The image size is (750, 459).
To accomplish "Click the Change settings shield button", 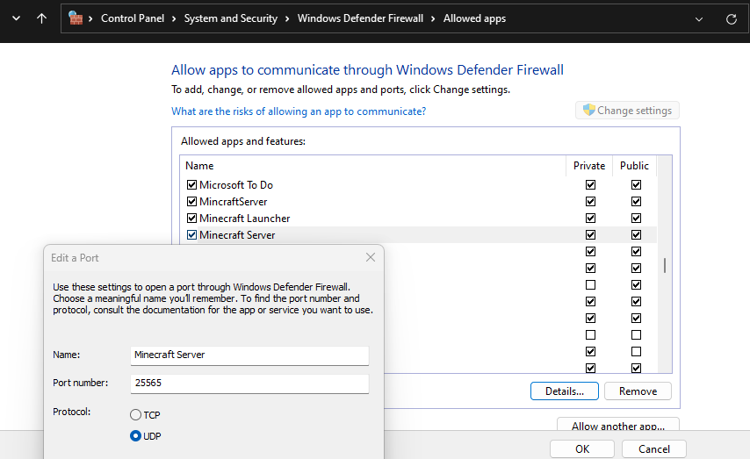I will tap(627, 111).
